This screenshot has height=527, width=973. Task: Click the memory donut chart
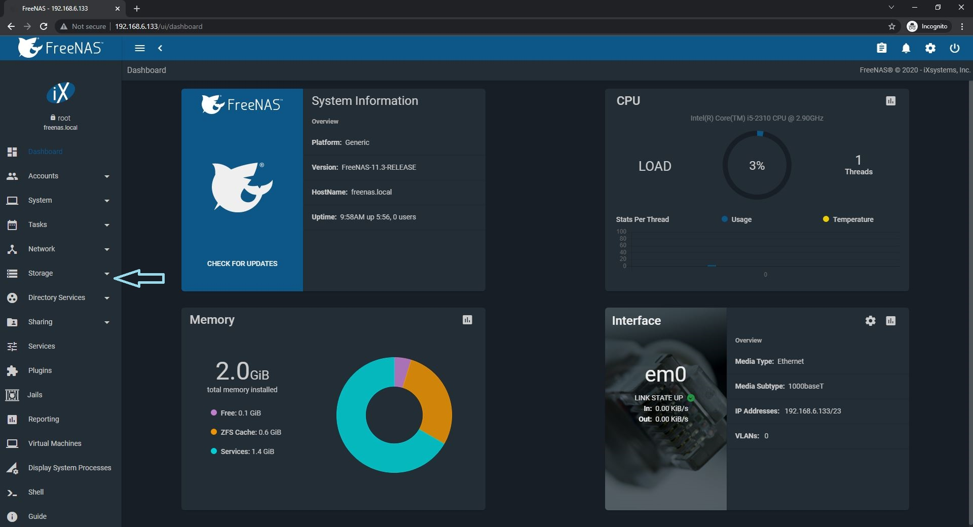pyautogui.click(x=394, y=415)
